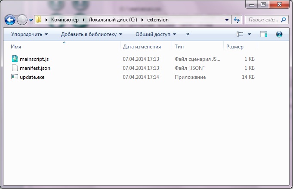Select the update.exe file name

pos(32,77)
